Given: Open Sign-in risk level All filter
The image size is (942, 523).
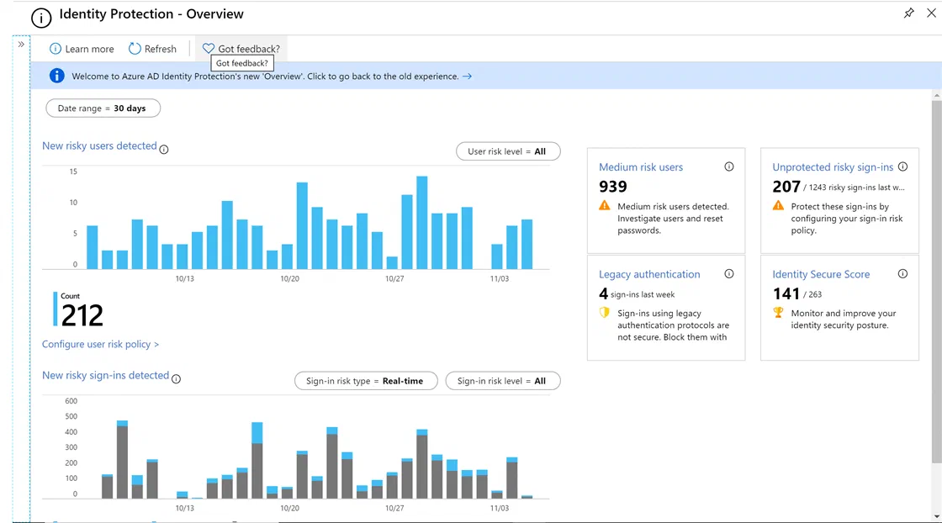Looking at the screenshot, I should (503, 381).
